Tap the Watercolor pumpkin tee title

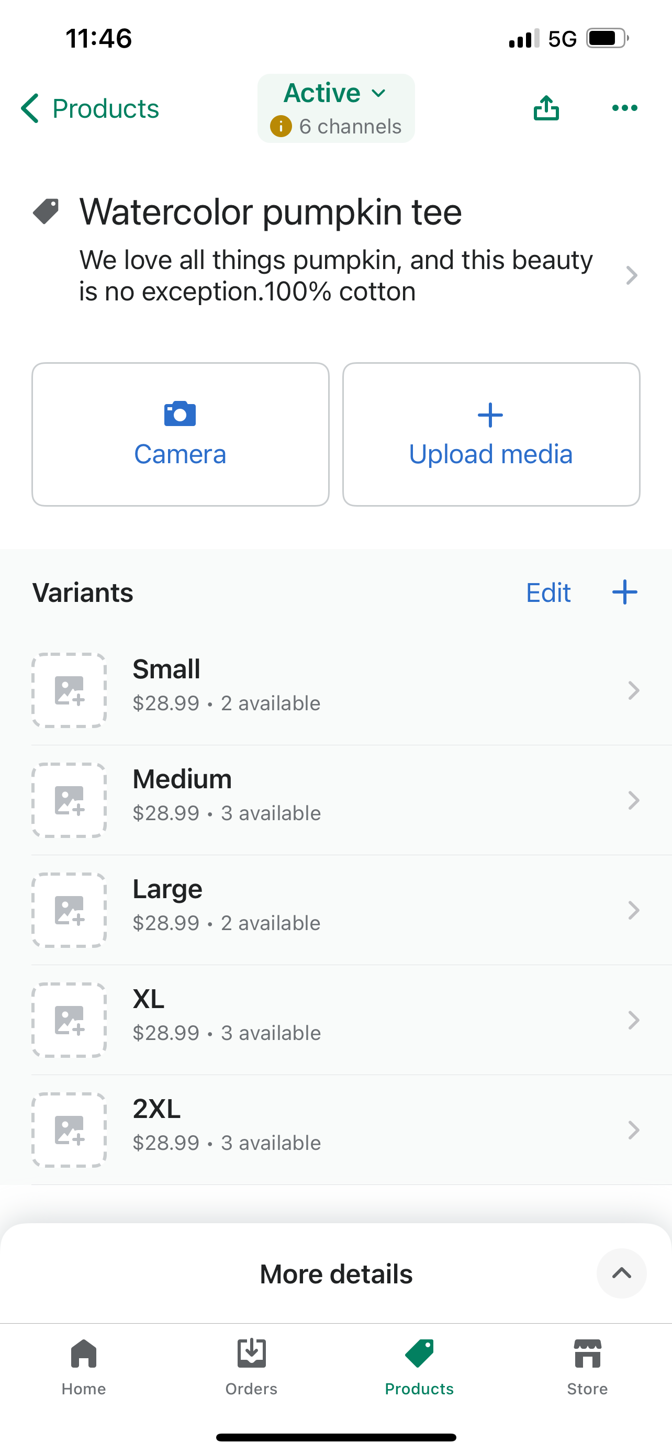pos(270,212)
